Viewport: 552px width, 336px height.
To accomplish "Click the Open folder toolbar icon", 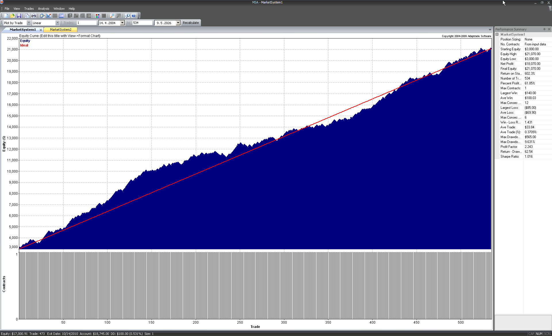I will pos(12,16).
